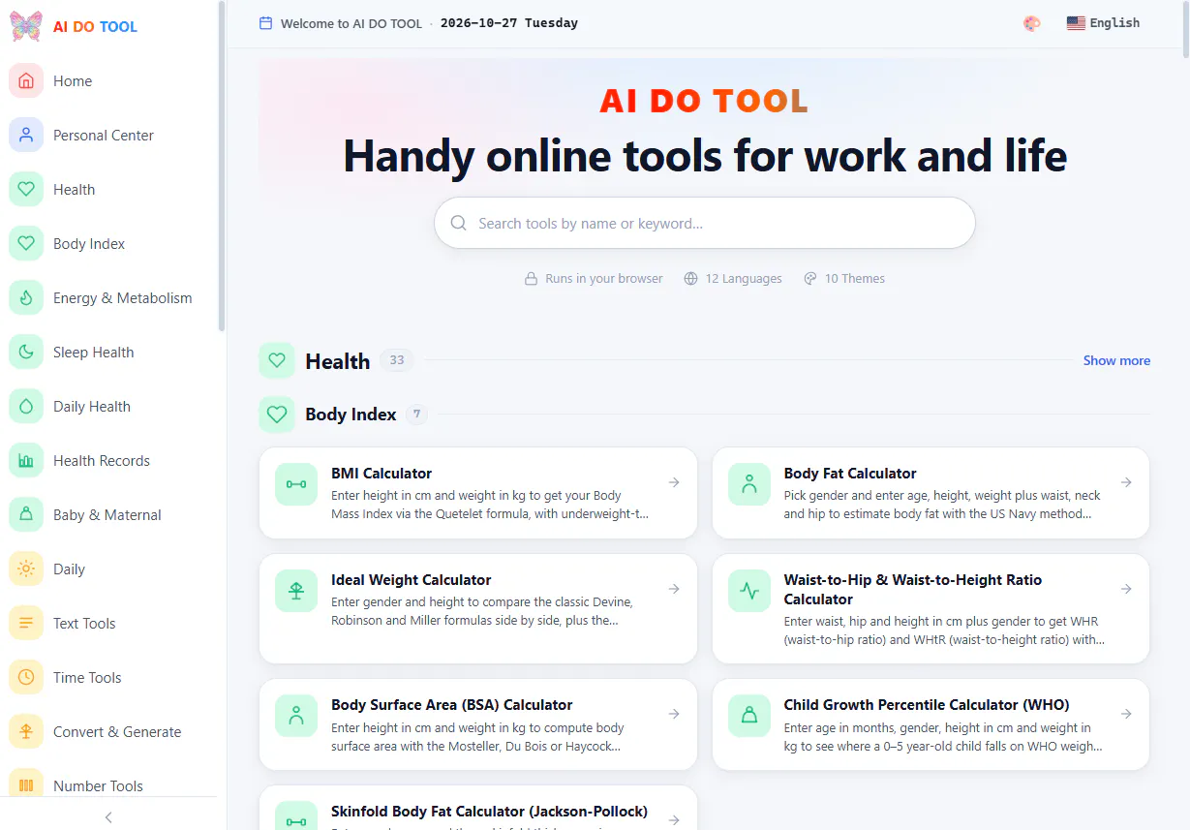
Task: Click the Body Index count badge '7'
Action: click(416, 415)
